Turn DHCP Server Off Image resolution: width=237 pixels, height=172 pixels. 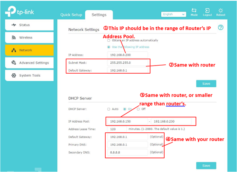point(138,109)
